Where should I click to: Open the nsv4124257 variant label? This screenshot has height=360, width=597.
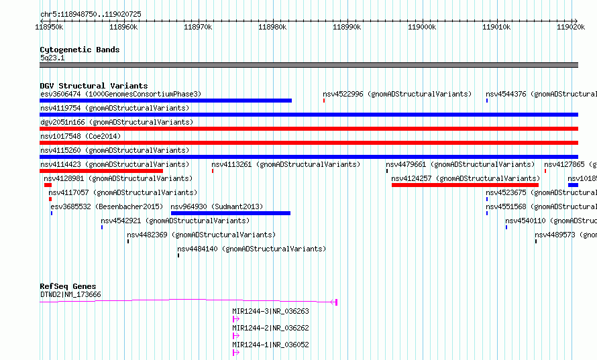click(x=466, y=178)
